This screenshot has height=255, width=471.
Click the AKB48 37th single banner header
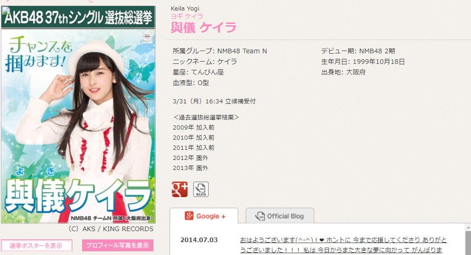click(x=78, y=17)
